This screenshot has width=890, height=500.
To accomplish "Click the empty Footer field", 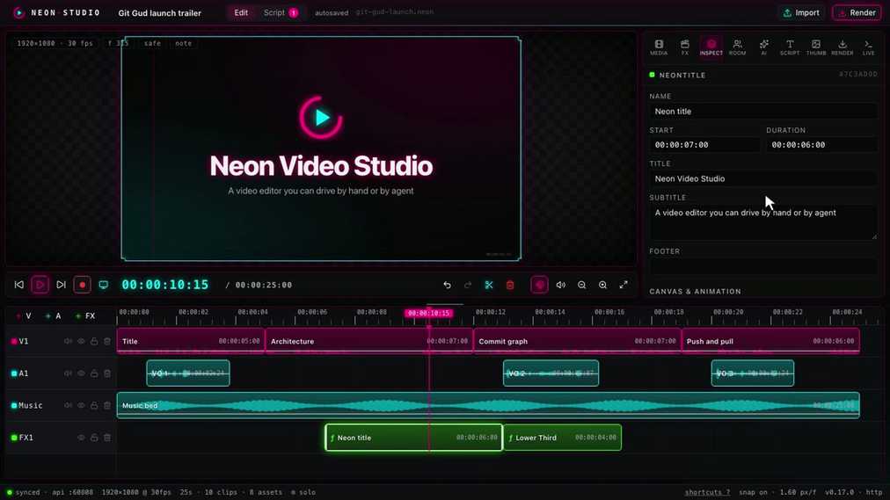I will (x=762, y=266).
